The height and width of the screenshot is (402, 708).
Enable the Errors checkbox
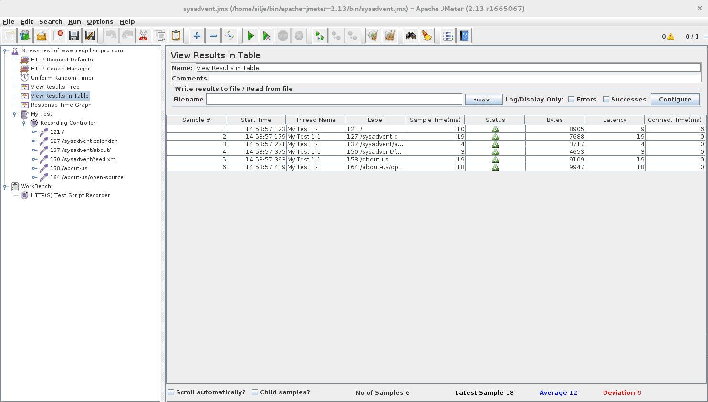click(571, 100)
